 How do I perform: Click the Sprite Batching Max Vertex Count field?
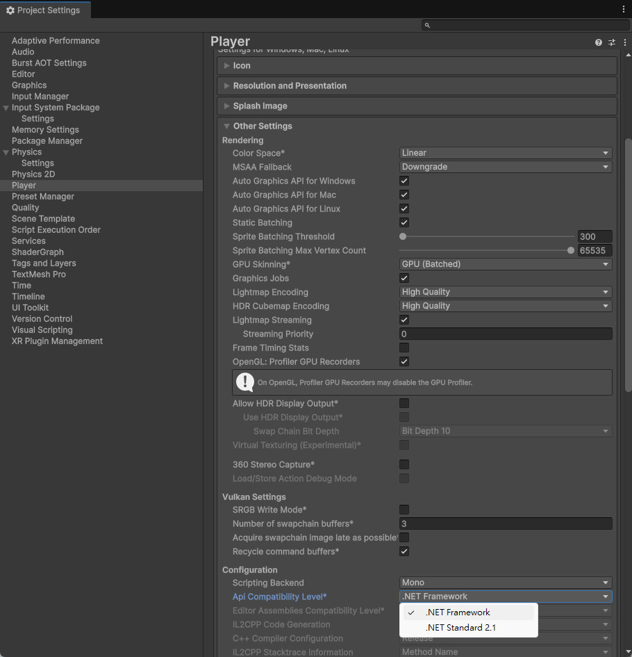coord(594,250)
